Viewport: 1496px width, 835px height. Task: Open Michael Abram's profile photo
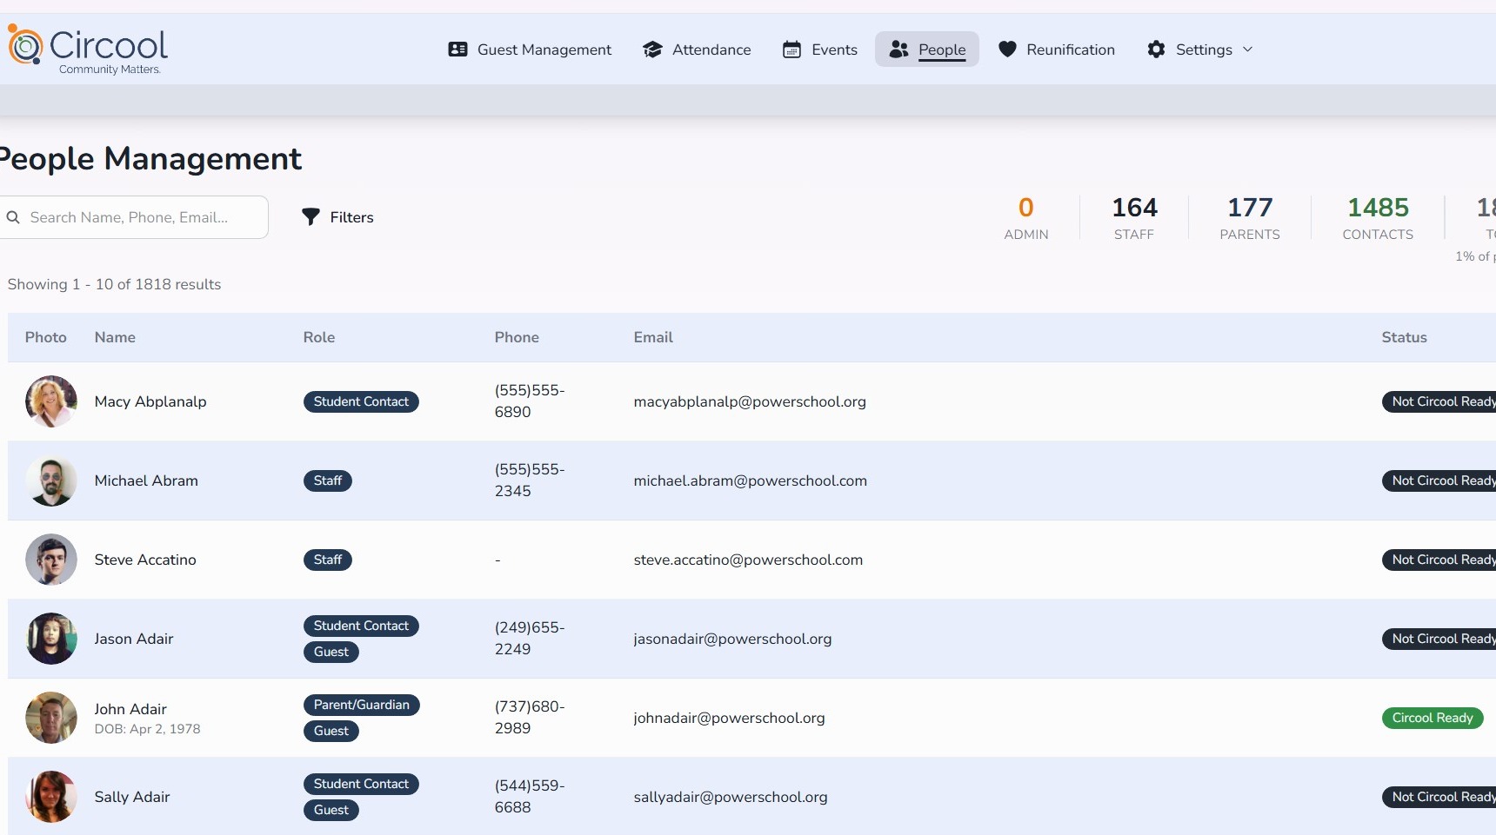[51, 480]
